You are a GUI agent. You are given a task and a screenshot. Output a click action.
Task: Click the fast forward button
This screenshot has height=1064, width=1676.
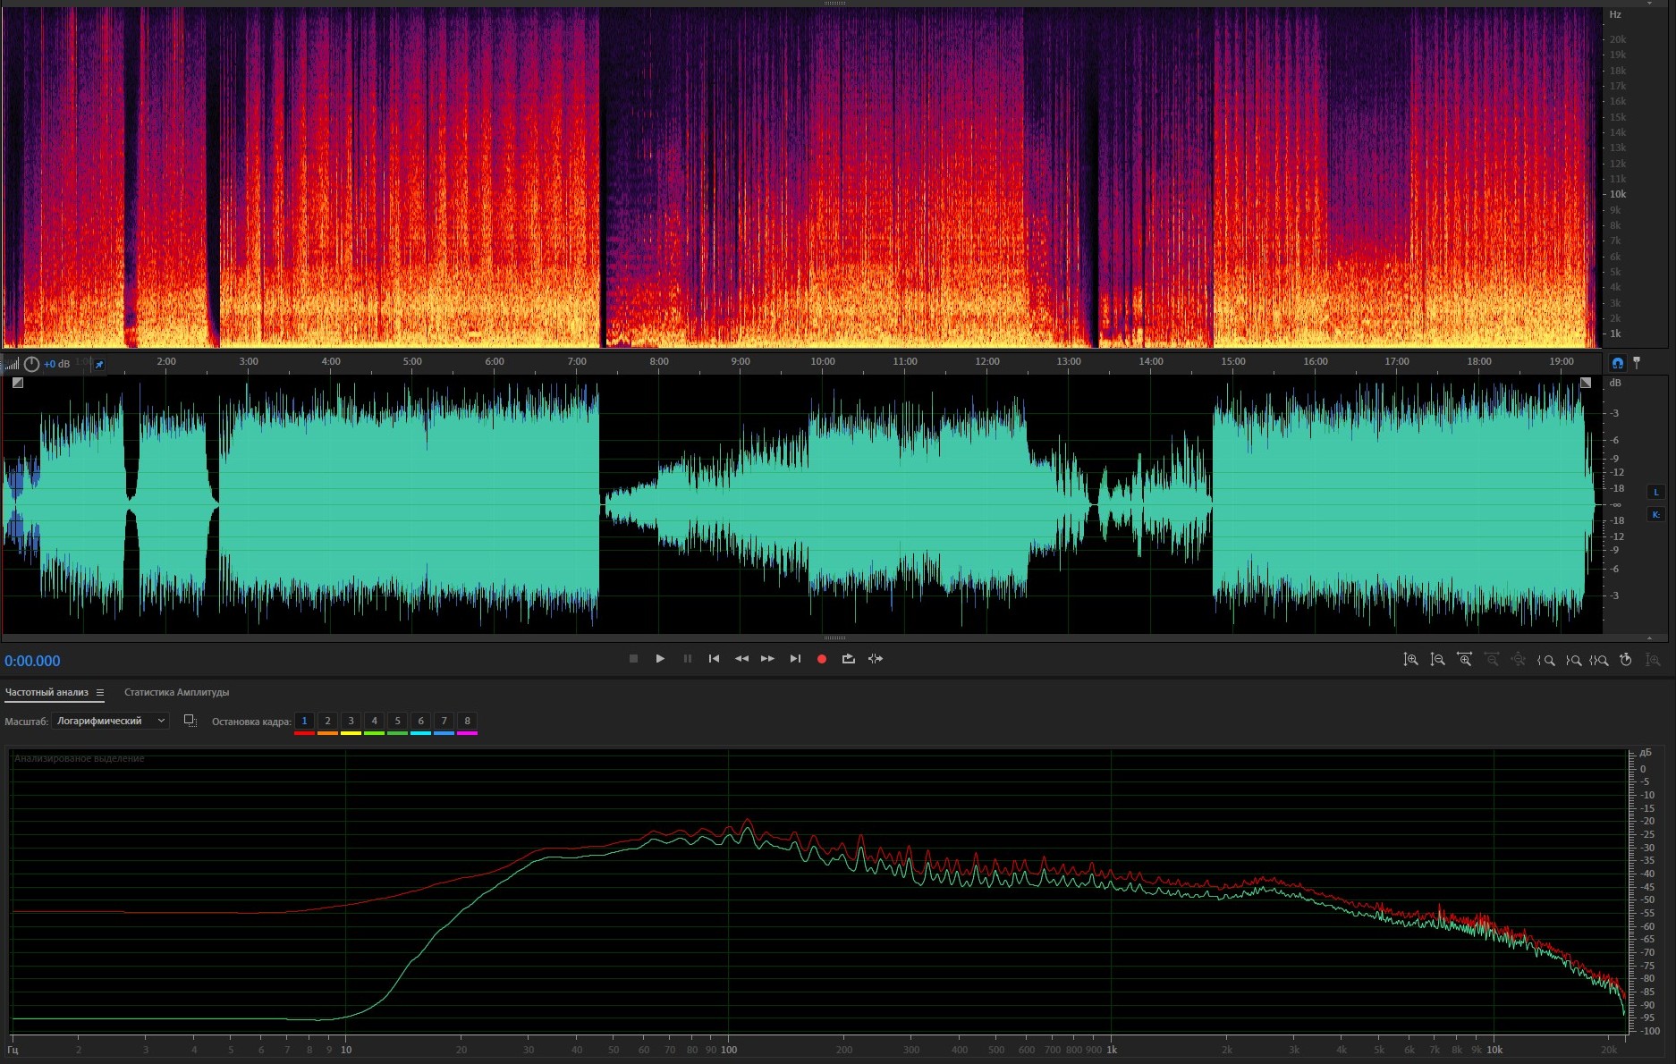coord(767,659)
